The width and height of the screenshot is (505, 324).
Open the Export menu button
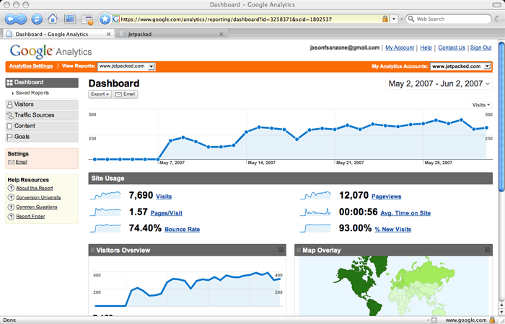pyautogui.click(x=100, y=94)
